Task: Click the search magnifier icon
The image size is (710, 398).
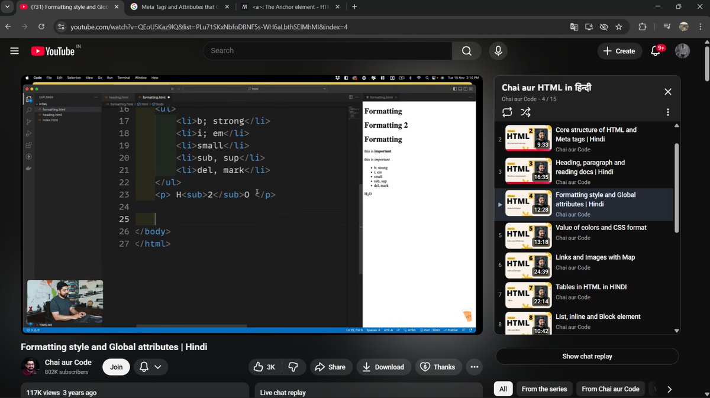Action: (x=467, y=51)
